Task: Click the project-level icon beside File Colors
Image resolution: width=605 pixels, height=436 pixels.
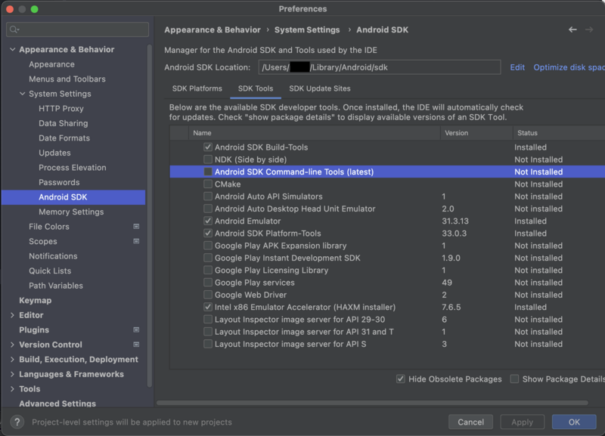Action: (136, 227)
